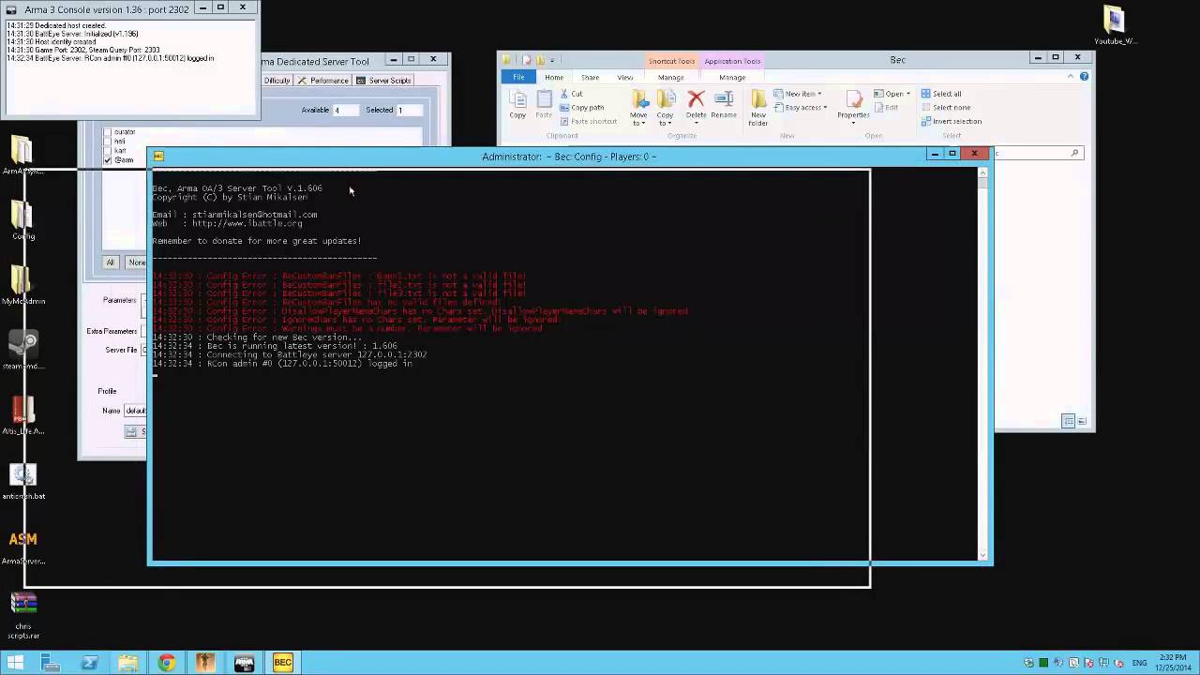
Task: Click Cut in the Clipboard group
Action: tap(571, 94)
